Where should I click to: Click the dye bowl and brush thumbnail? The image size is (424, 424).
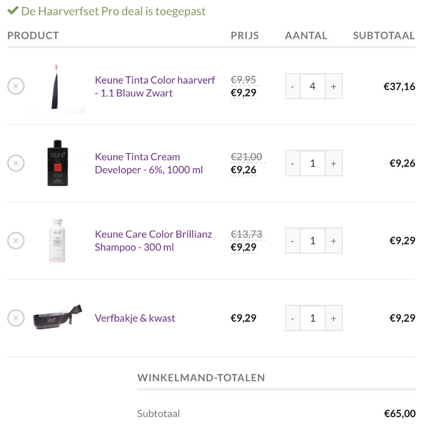57,317
